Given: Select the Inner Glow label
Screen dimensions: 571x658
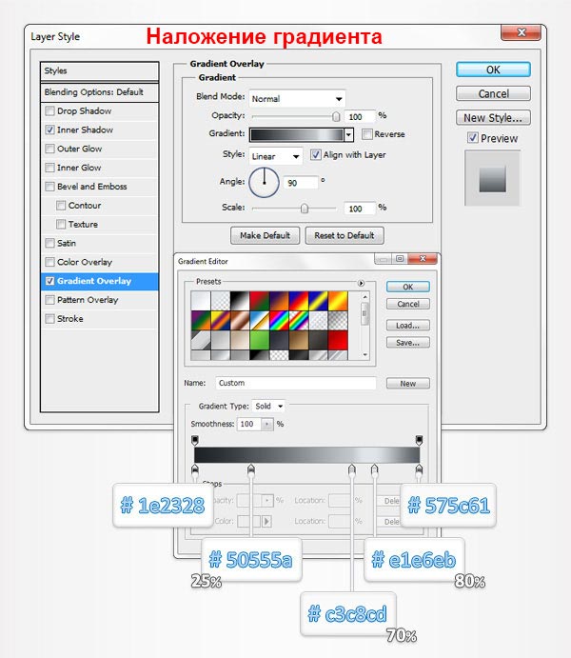Looking at the screenshot, I should pyautogui.click(x=79, y=168).
